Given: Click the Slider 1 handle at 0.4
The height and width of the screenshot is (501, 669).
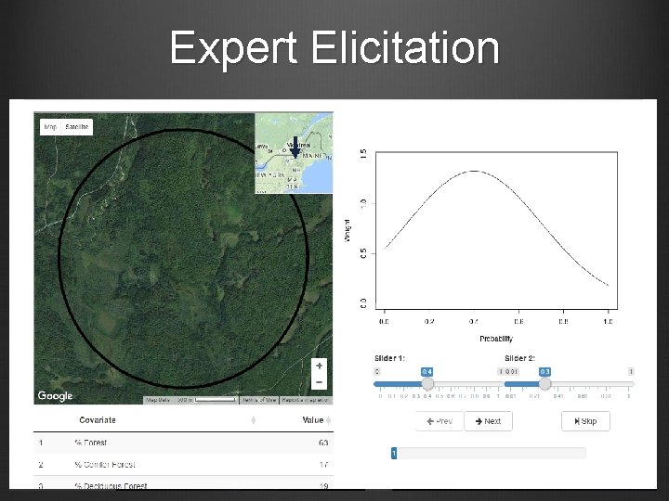Looking at the screenshot, I should click(427, 384).
